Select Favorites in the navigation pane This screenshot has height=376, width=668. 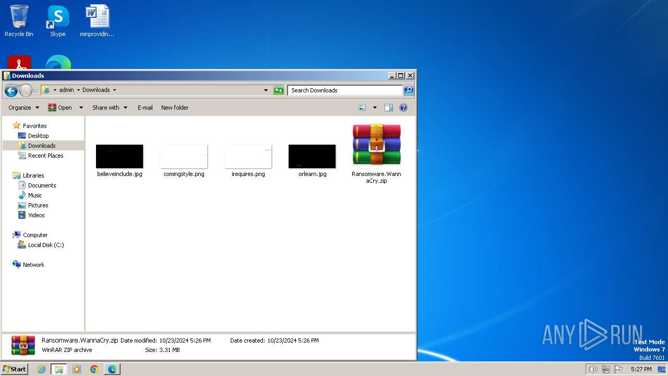(34, 126)
